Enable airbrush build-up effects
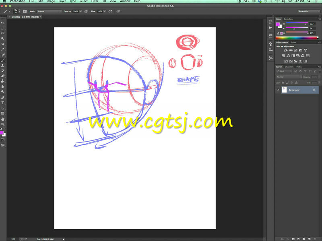 pos(110,11)
